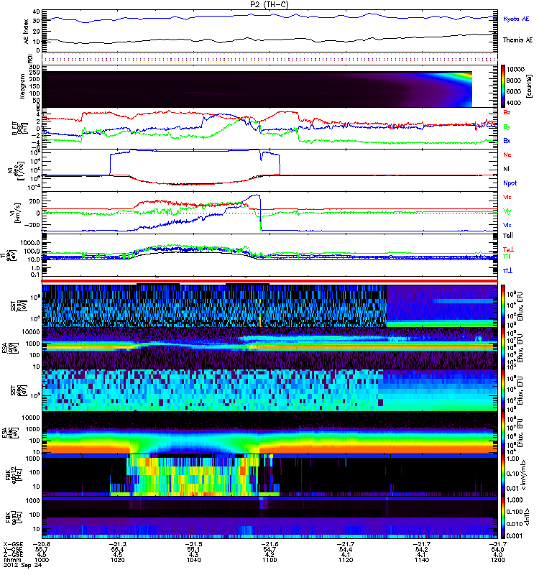Image resolution: width=539 pixels, height=575 pixels.
Task: Click the Keogram counts color bar
Action: (502, 86)
